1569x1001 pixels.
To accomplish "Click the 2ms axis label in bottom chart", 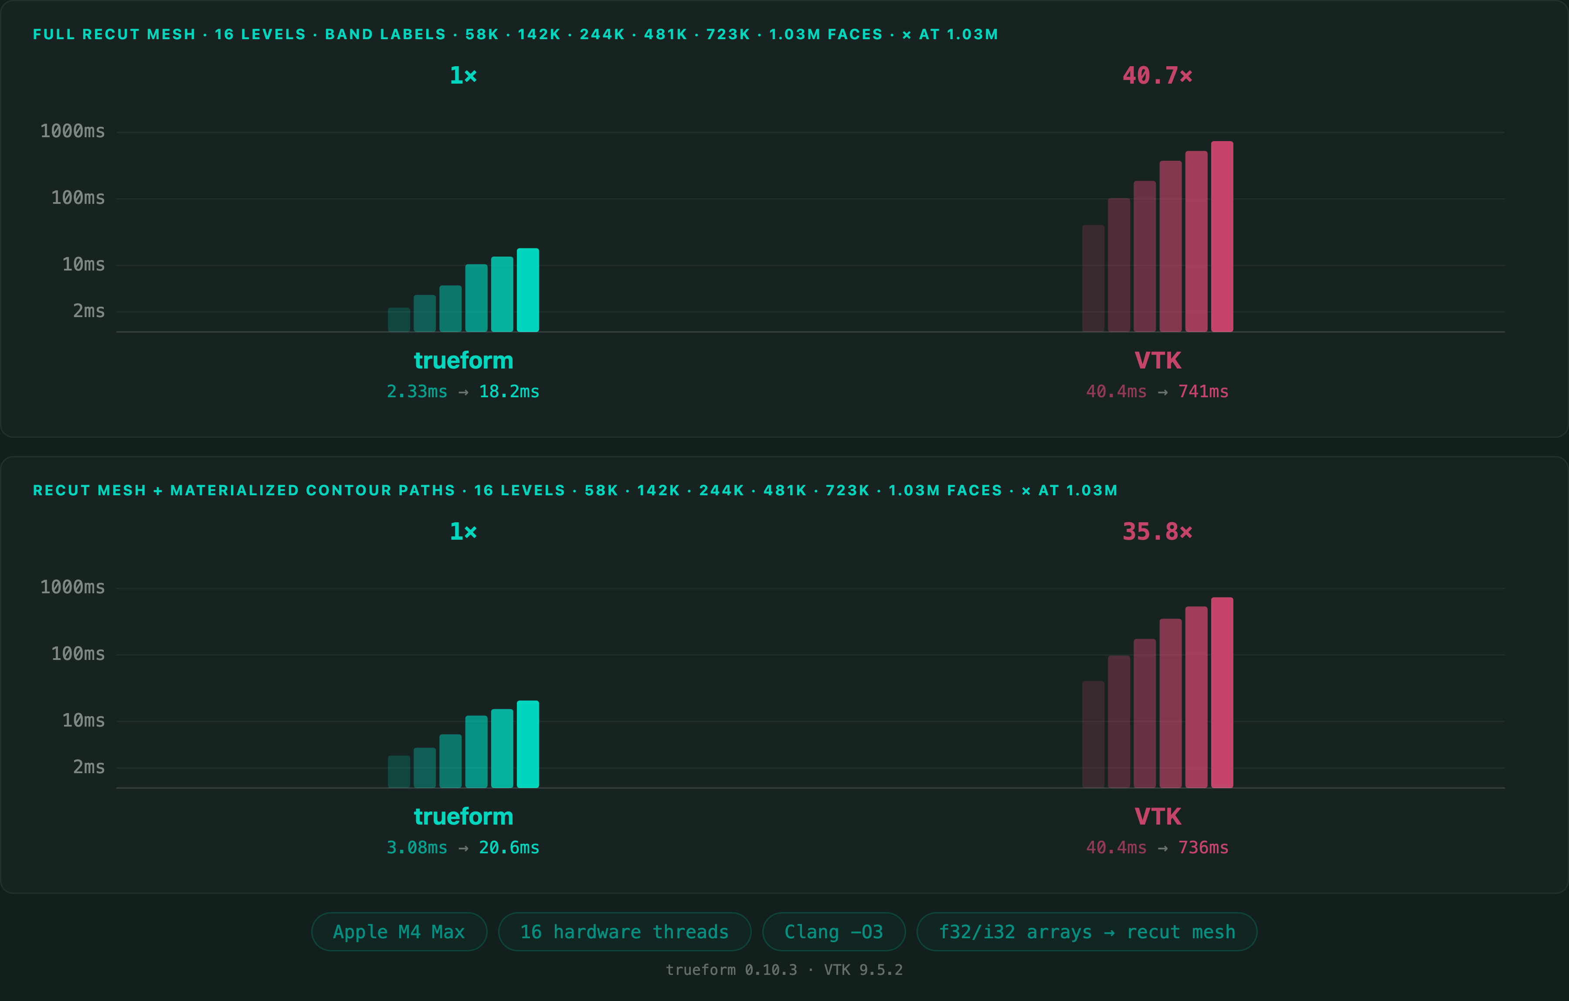I will click(88, 767).
